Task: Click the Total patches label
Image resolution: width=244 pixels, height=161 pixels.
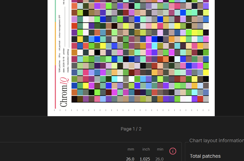Action: point(205,156)
